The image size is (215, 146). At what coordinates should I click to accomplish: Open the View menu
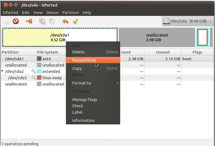point(38,12)
